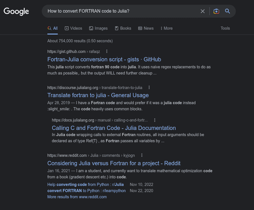
Task: Open Calling C and Fortran Code documentation
Action: pyautogui.click(x=114, y=128)
